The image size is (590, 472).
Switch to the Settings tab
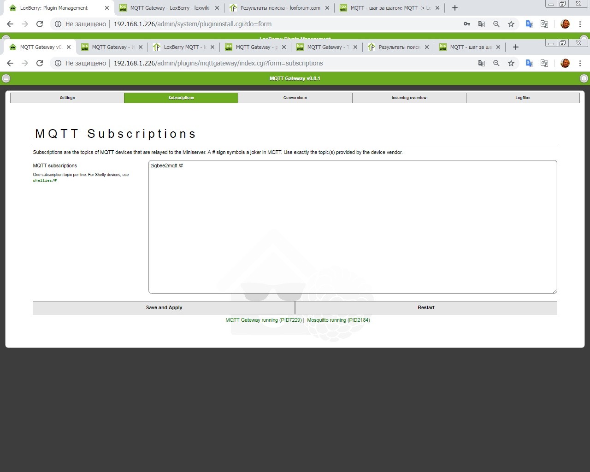tap(67, 98)
